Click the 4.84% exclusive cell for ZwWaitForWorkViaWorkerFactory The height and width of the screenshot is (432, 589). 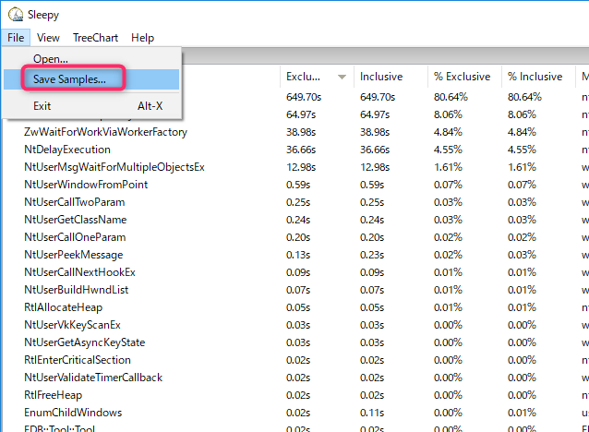(x=448, y=132)
